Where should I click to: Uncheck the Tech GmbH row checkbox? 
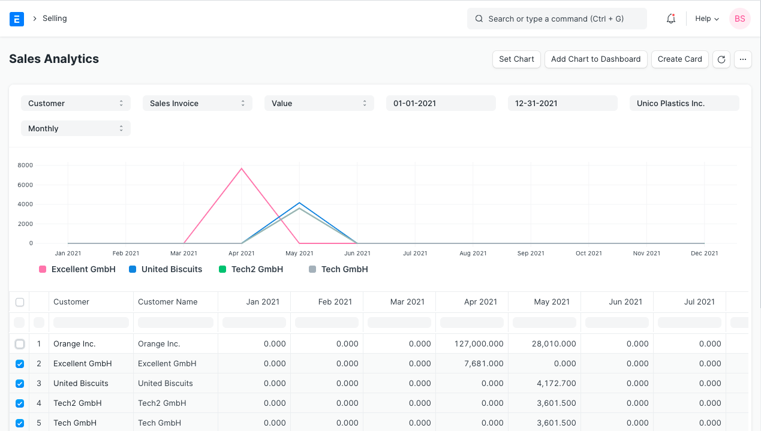19,423
